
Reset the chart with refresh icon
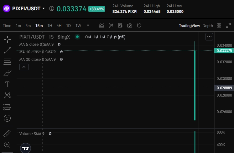click(139, 25)
